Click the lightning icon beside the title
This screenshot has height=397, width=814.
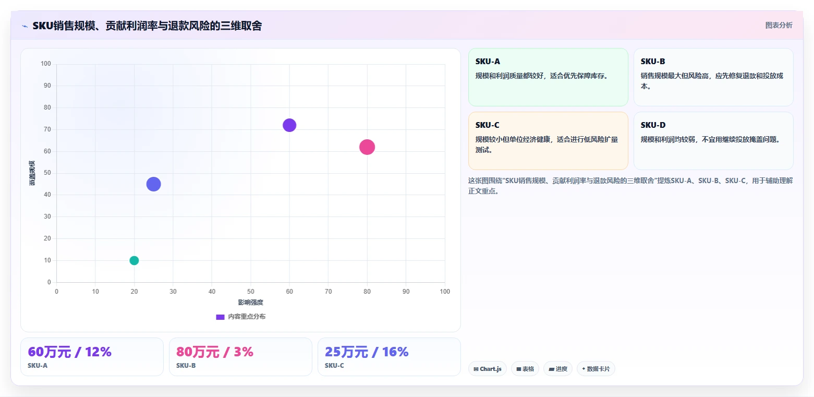[25, 26]
